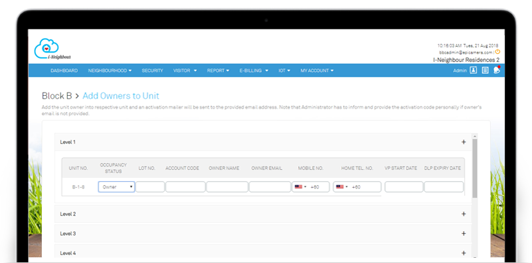Click the Block B breadcrumb link
532x263 pixels.
pyautogui.click(x=57, y=96)
